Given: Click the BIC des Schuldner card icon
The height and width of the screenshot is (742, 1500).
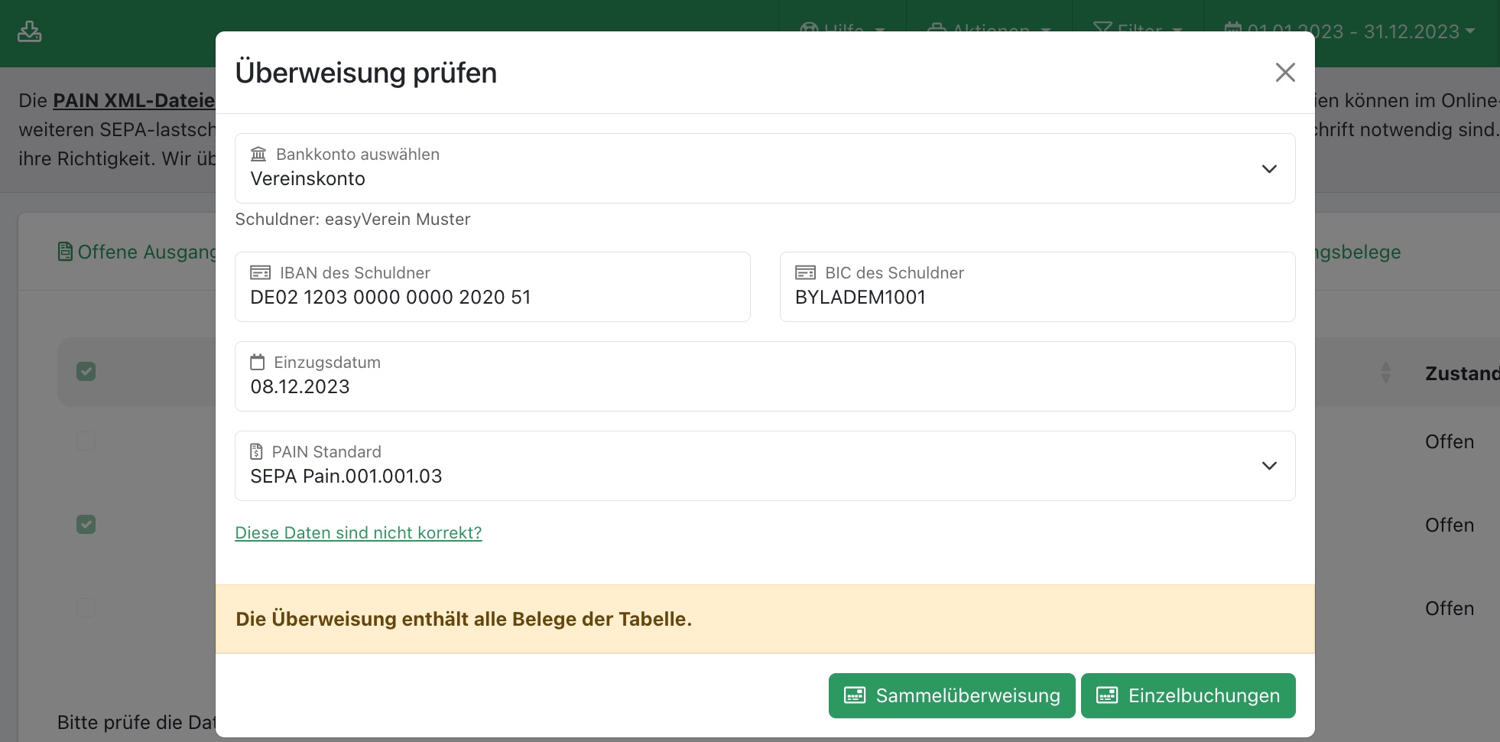Looking at the screenshot, I should (805, 273).
